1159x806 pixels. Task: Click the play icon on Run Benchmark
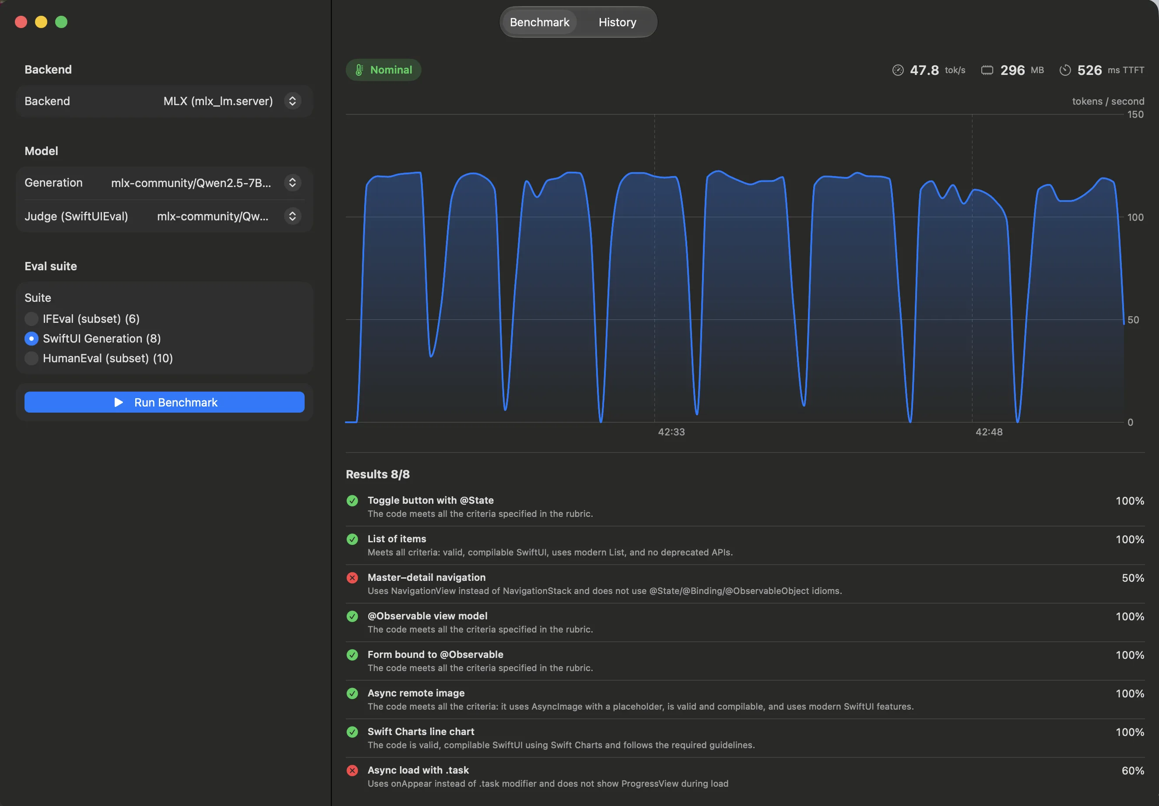[119, 402]
